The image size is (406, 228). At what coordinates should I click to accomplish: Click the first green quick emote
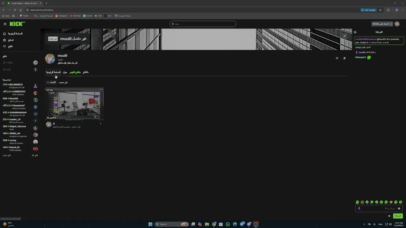pyautogui.click(x=357, y=202)
